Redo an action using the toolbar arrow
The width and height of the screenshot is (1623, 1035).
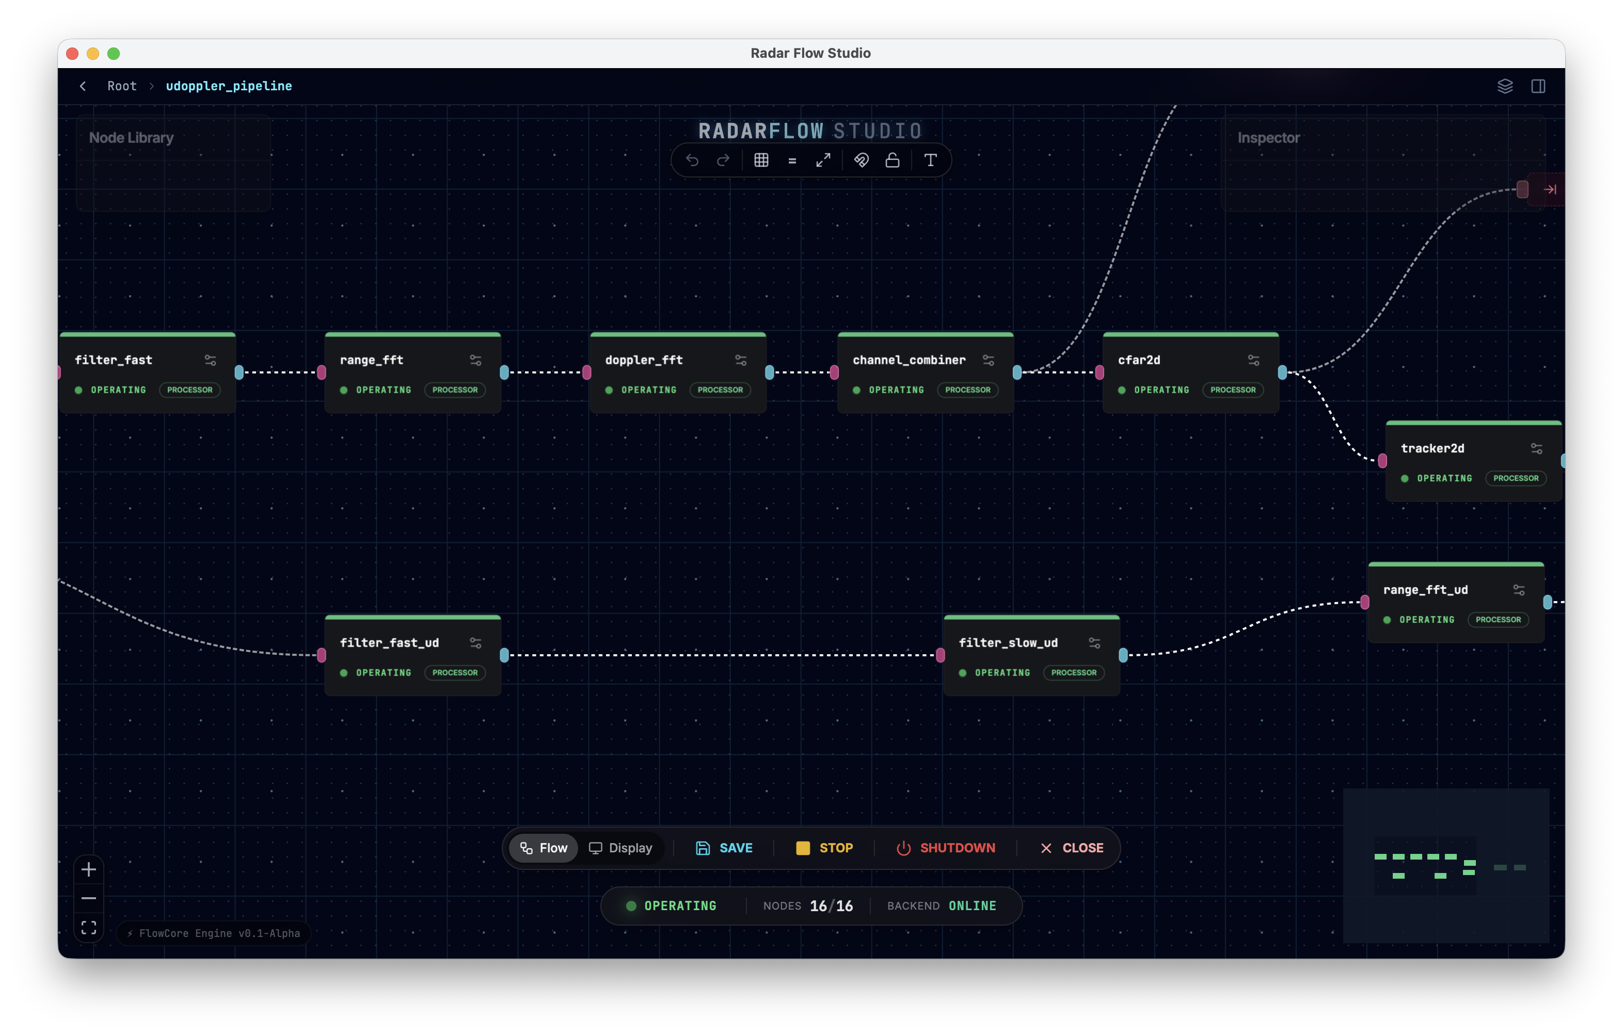click(723, 160)
